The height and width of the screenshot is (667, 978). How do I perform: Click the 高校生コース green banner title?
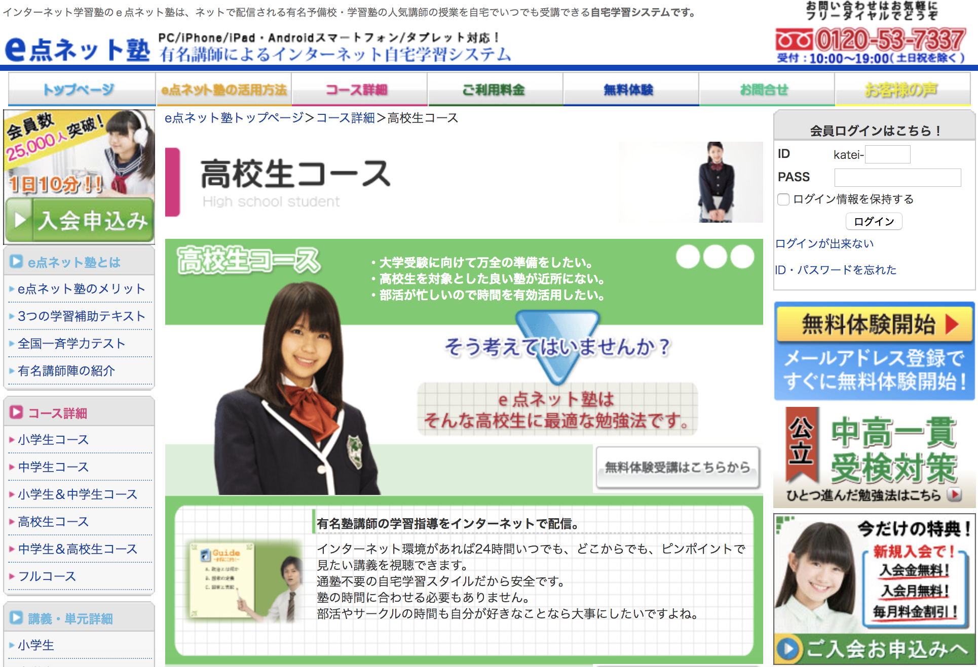pos(248,260)
